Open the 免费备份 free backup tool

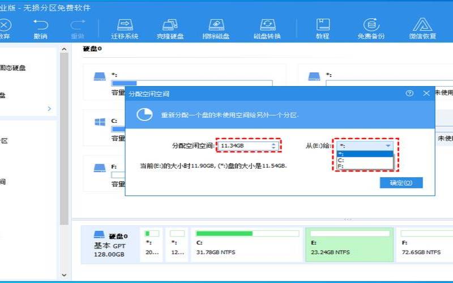371,29
